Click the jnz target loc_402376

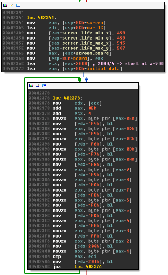[x=88, y=266]
